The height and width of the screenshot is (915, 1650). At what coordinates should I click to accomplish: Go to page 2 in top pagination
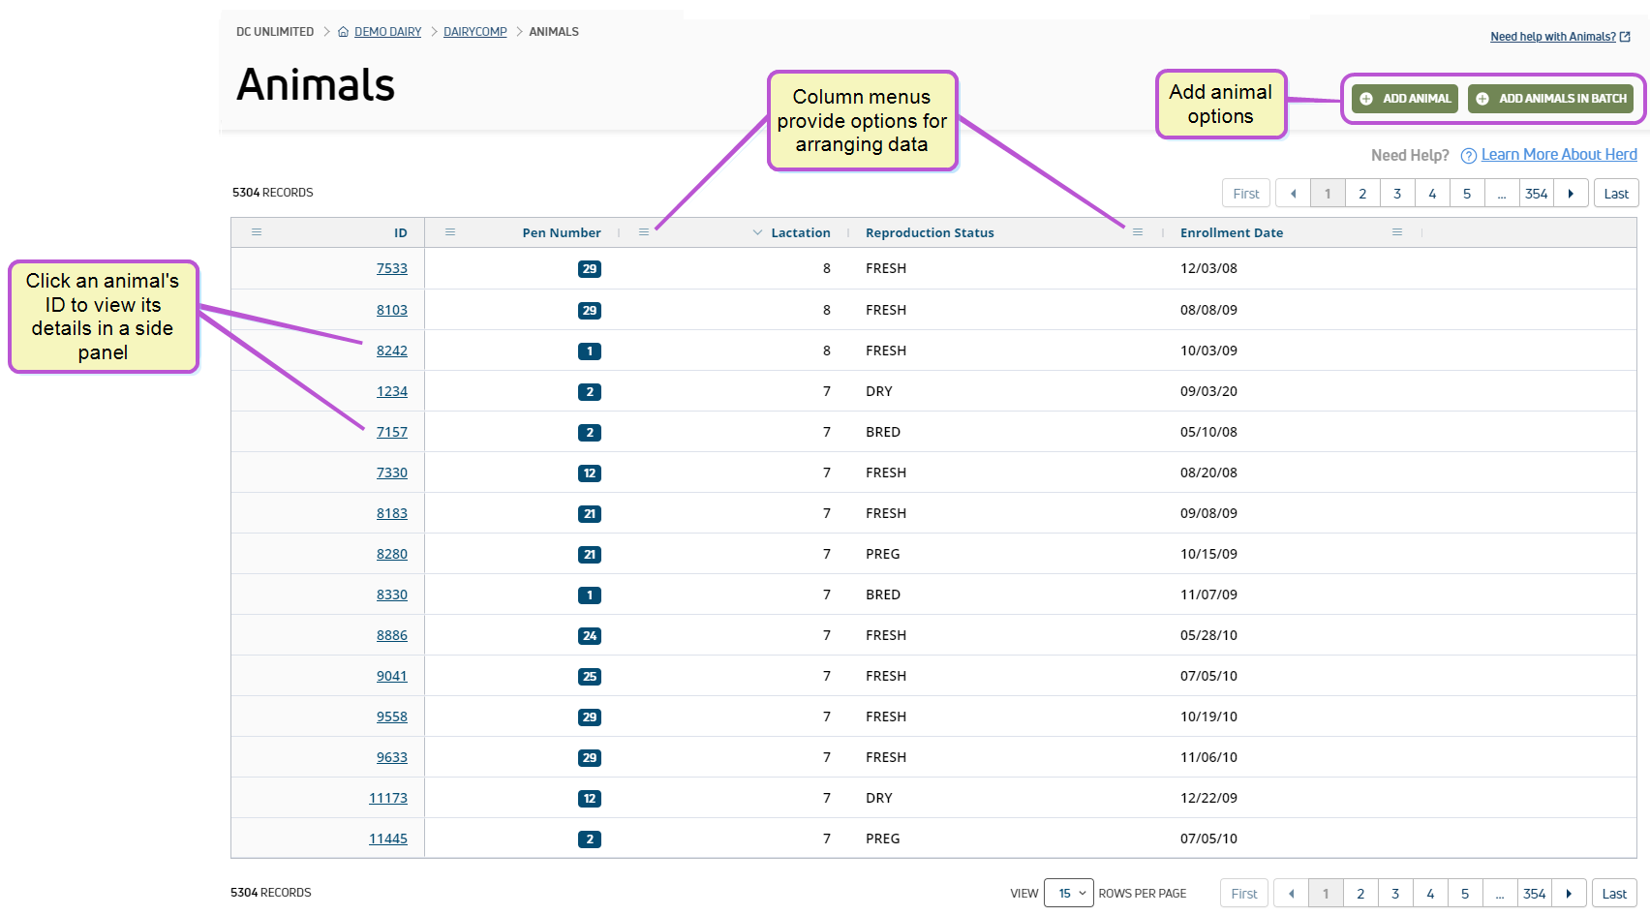click(x=1362, y=194)
